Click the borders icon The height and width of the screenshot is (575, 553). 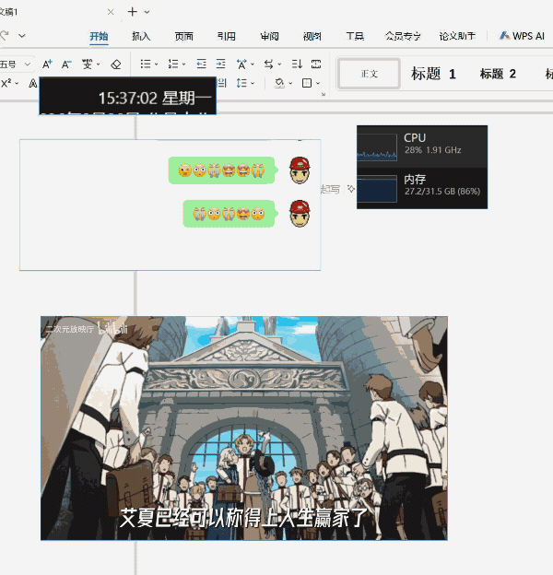pos(307,83)
